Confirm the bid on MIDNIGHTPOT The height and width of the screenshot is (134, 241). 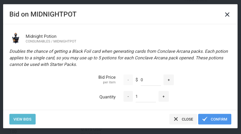(214, 119)
